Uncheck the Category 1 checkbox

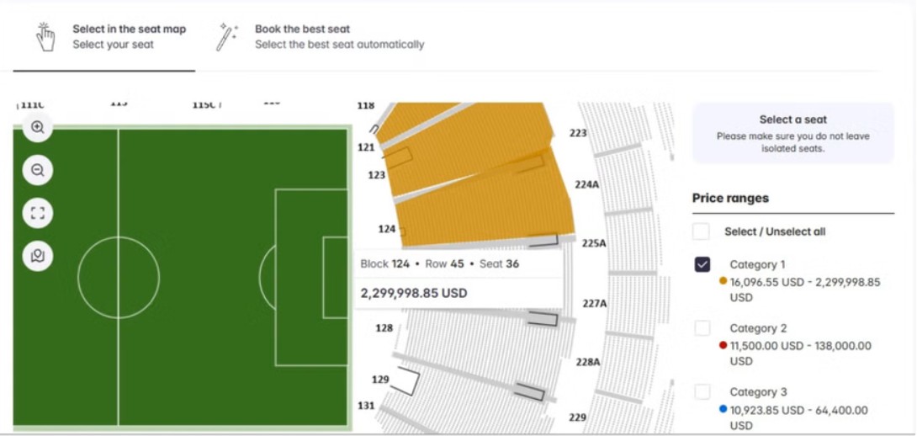(702, 264)
